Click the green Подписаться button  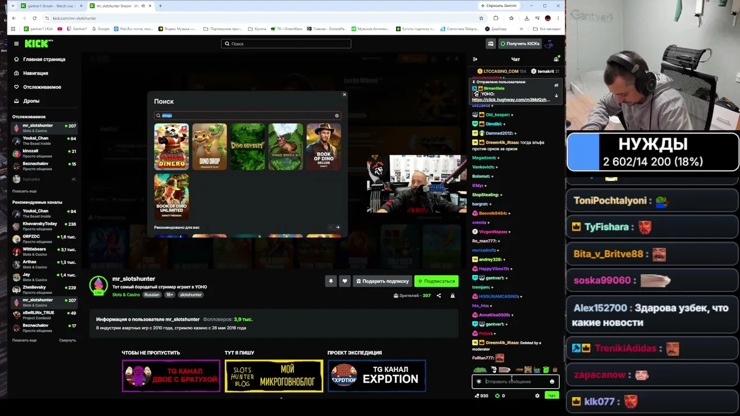[x=436, y=281]
